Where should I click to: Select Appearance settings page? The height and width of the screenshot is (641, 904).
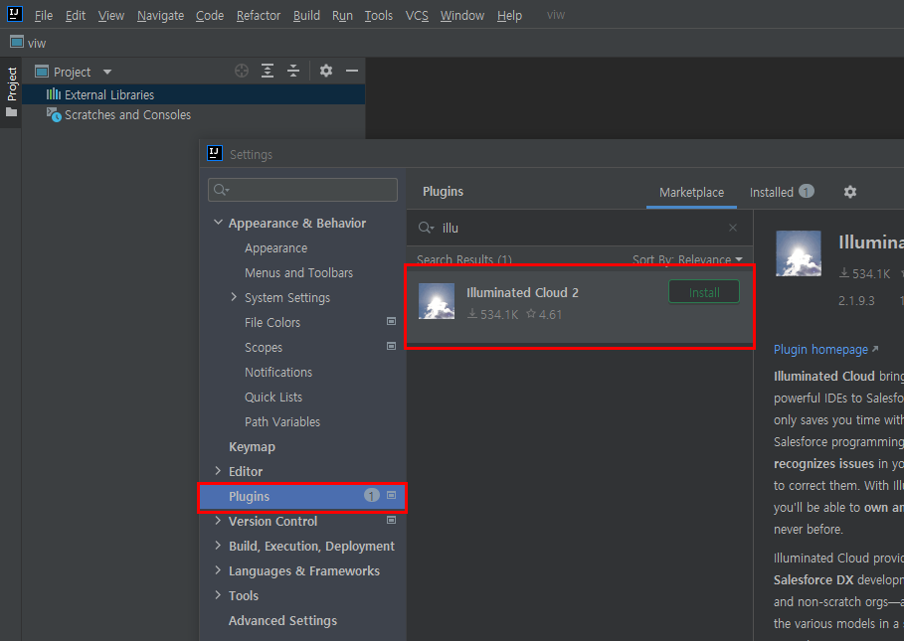[x=275, y=248]
